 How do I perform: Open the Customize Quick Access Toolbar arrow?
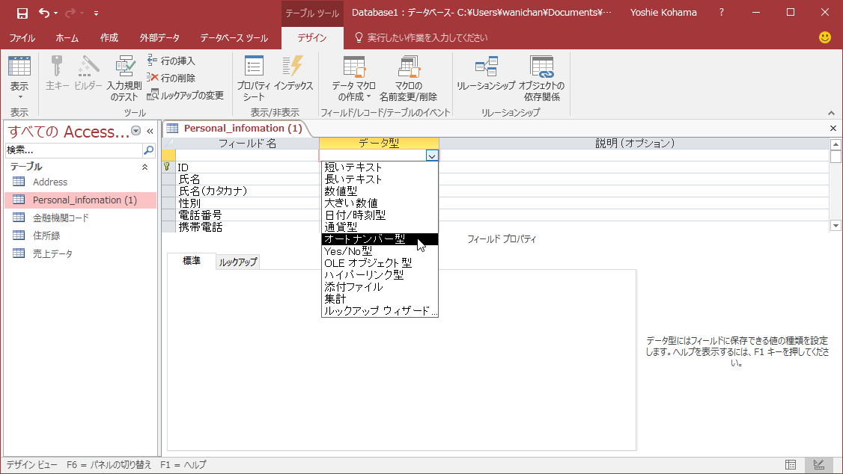(x=96, y=13)
